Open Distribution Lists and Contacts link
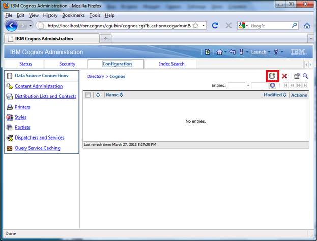This screenshot has width=317, height=241. click(45, 96)
